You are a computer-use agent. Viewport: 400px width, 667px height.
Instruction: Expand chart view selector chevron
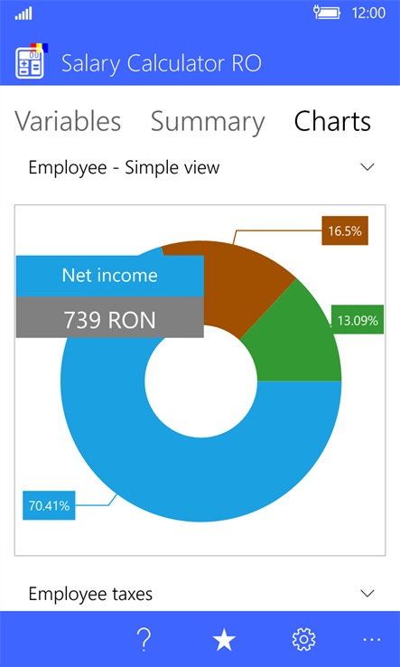coord(367,167)
